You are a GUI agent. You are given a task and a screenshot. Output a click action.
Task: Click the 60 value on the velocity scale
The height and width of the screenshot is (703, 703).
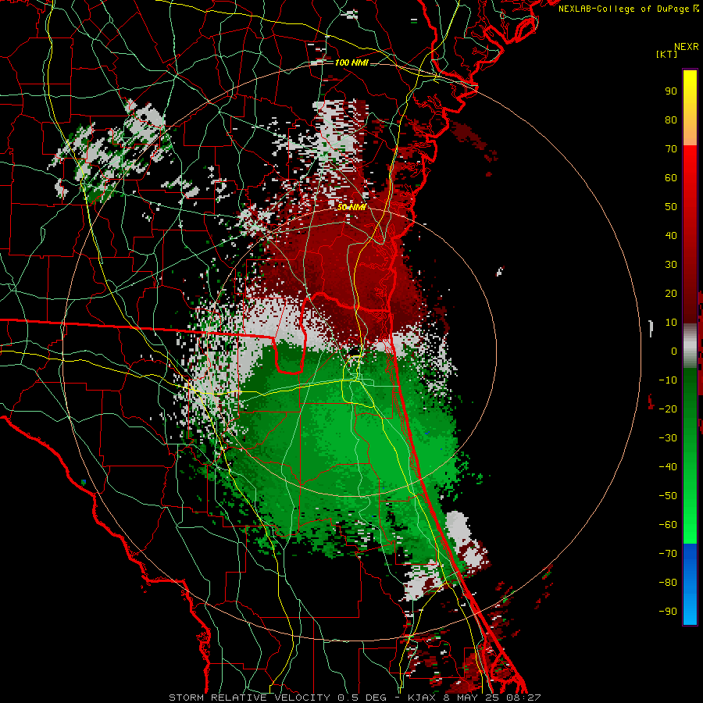tap(671, 178)
